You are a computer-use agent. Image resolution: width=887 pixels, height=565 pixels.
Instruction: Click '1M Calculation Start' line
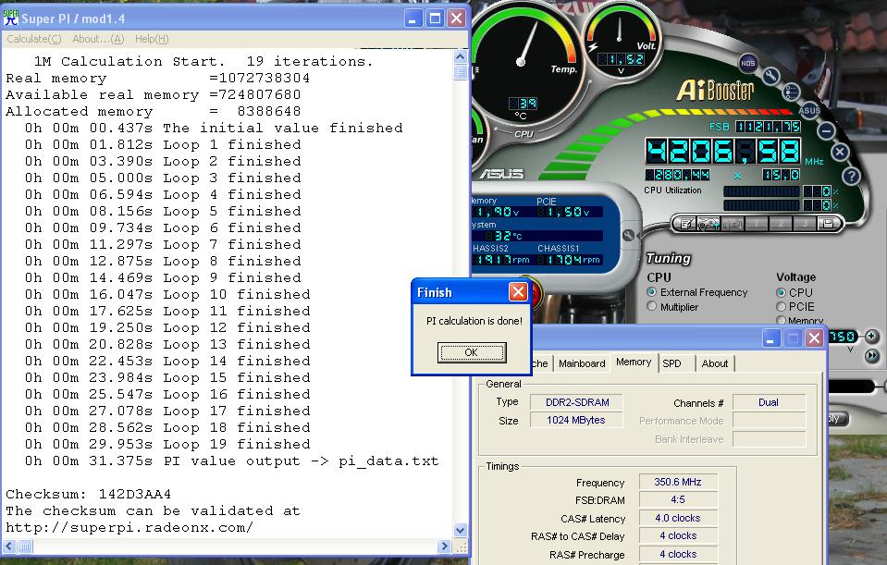pyautogui.click(x=203, y=61)
